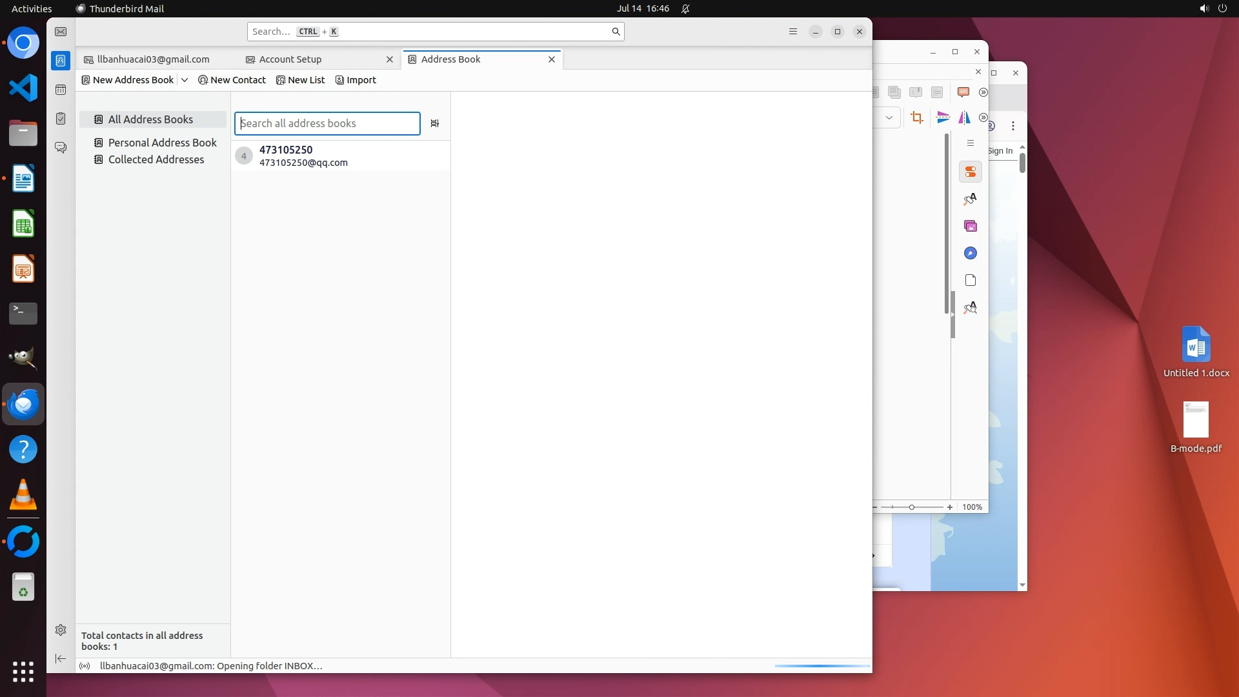
Task: Switch to the Account Setup tab
Action: [290, 59]
